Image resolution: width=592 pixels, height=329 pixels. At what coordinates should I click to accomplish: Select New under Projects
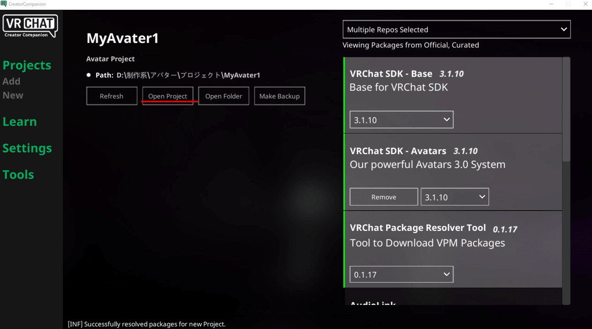tap(13, 95)
